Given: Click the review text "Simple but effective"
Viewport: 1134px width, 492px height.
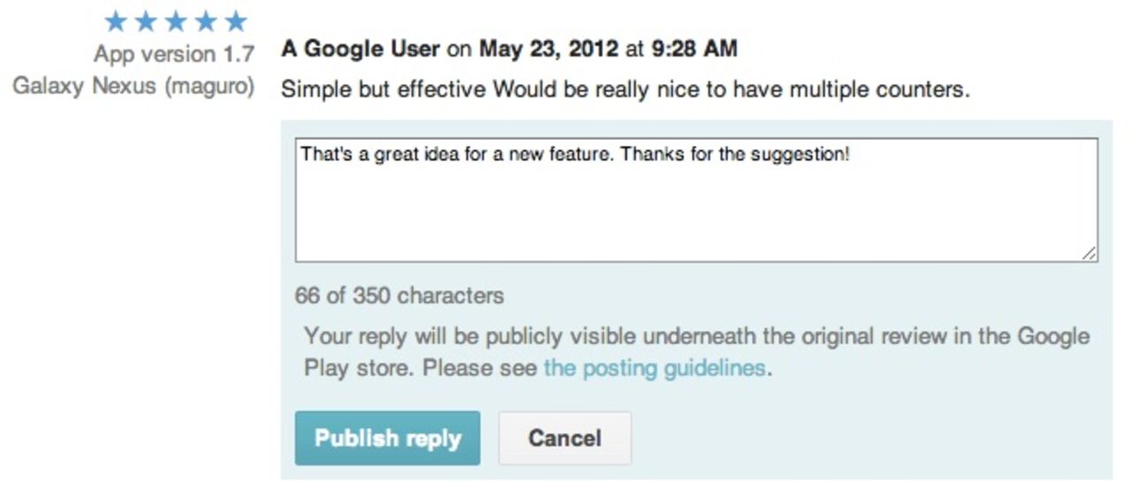Looking at the screenshot, I should click(384, 89).
